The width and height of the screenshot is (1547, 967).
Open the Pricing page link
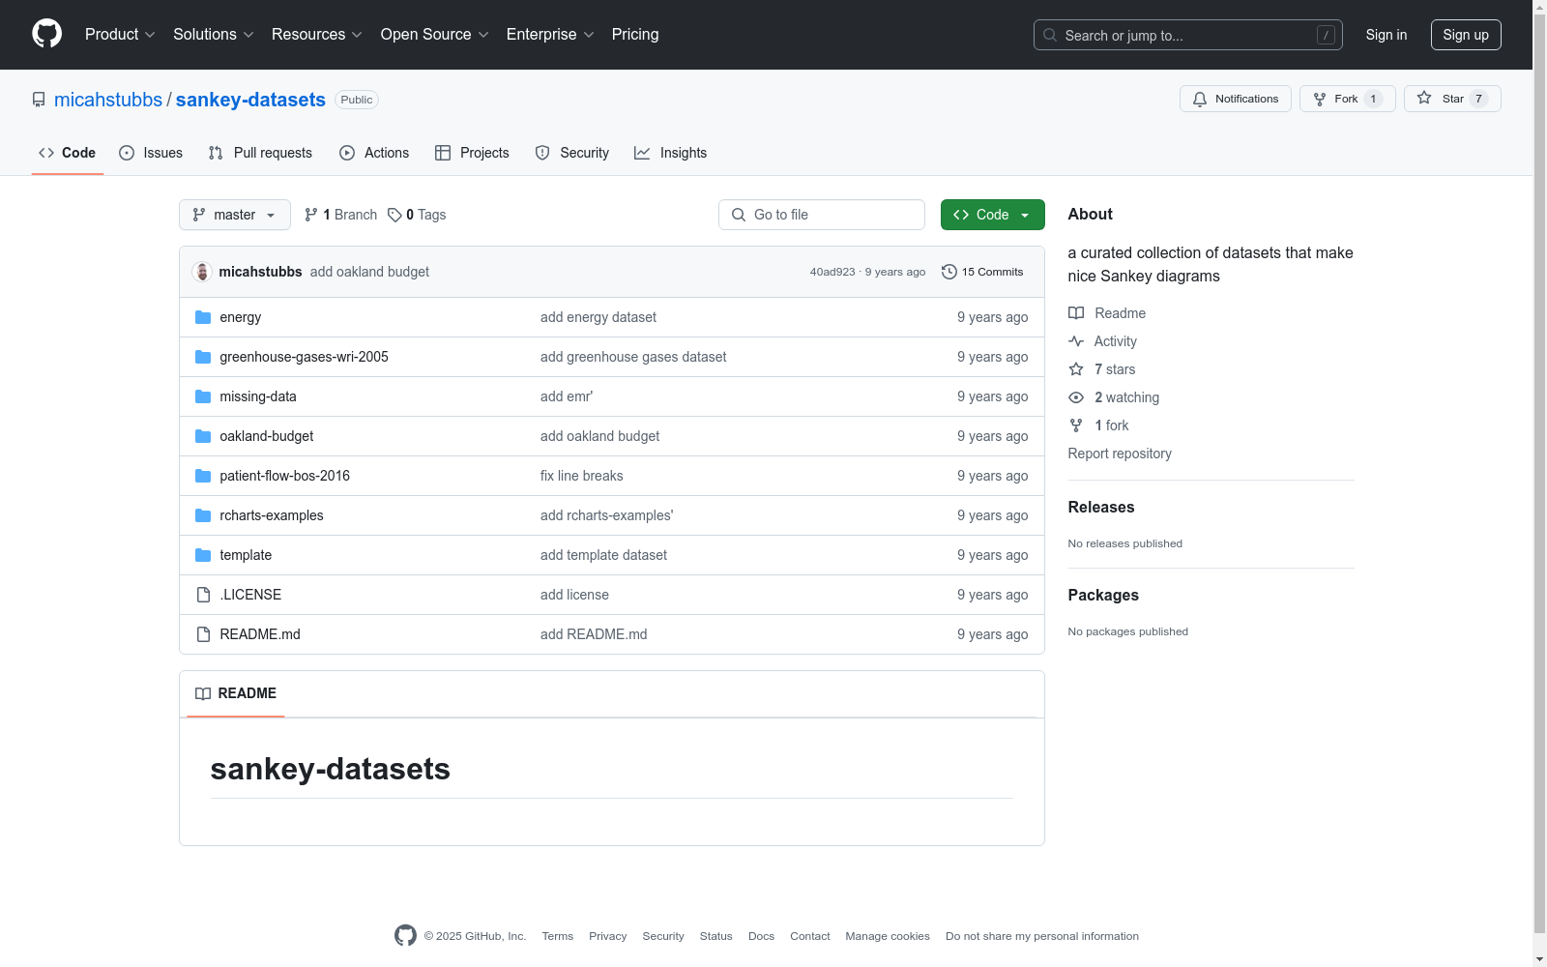[x=635, y=35]
